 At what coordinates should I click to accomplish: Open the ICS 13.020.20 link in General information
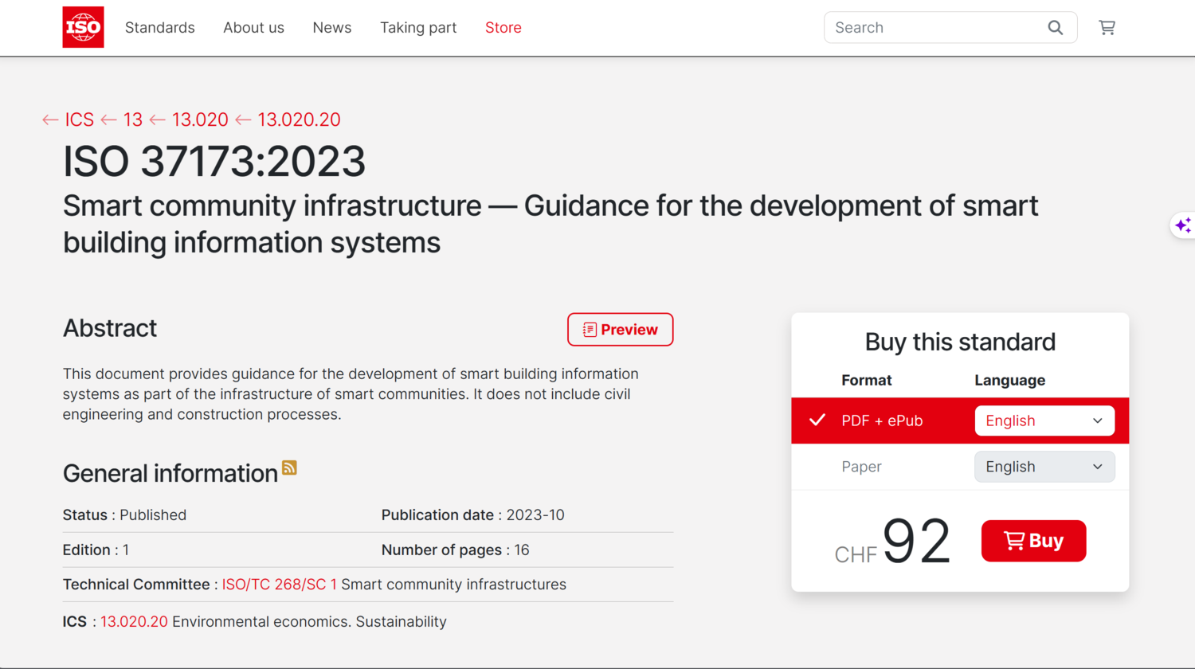pyautogui.click(x=134, y=622)
